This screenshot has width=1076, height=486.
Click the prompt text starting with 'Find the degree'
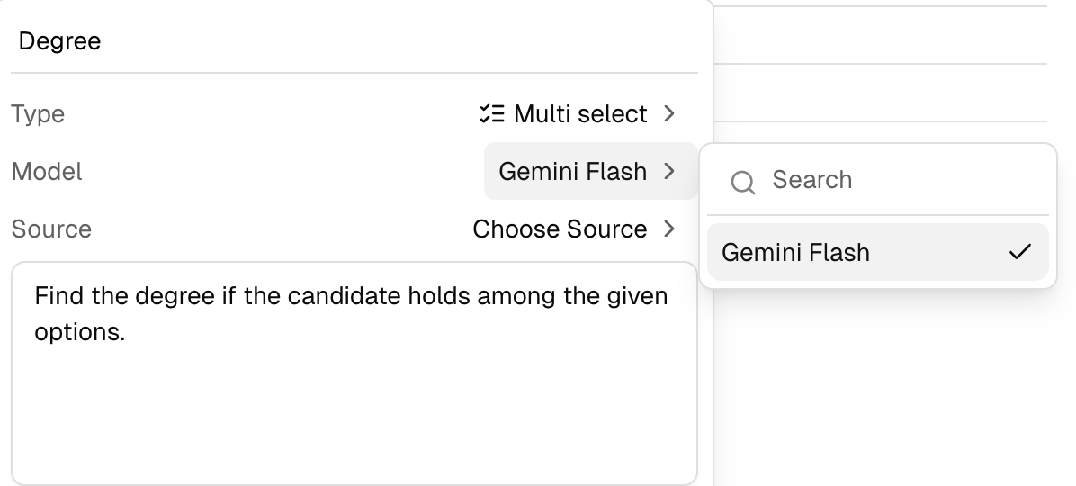coord(351,295)
